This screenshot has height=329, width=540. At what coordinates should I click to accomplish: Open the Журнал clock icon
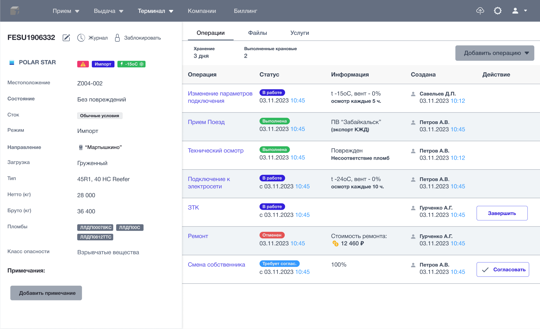click(x=81, y=38)
